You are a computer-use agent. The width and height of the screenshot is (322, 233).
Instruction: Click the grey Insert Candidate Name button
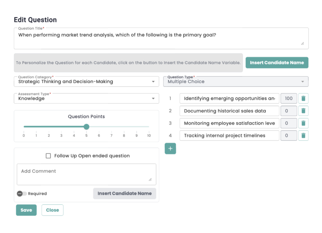click(x=125, y=193)
